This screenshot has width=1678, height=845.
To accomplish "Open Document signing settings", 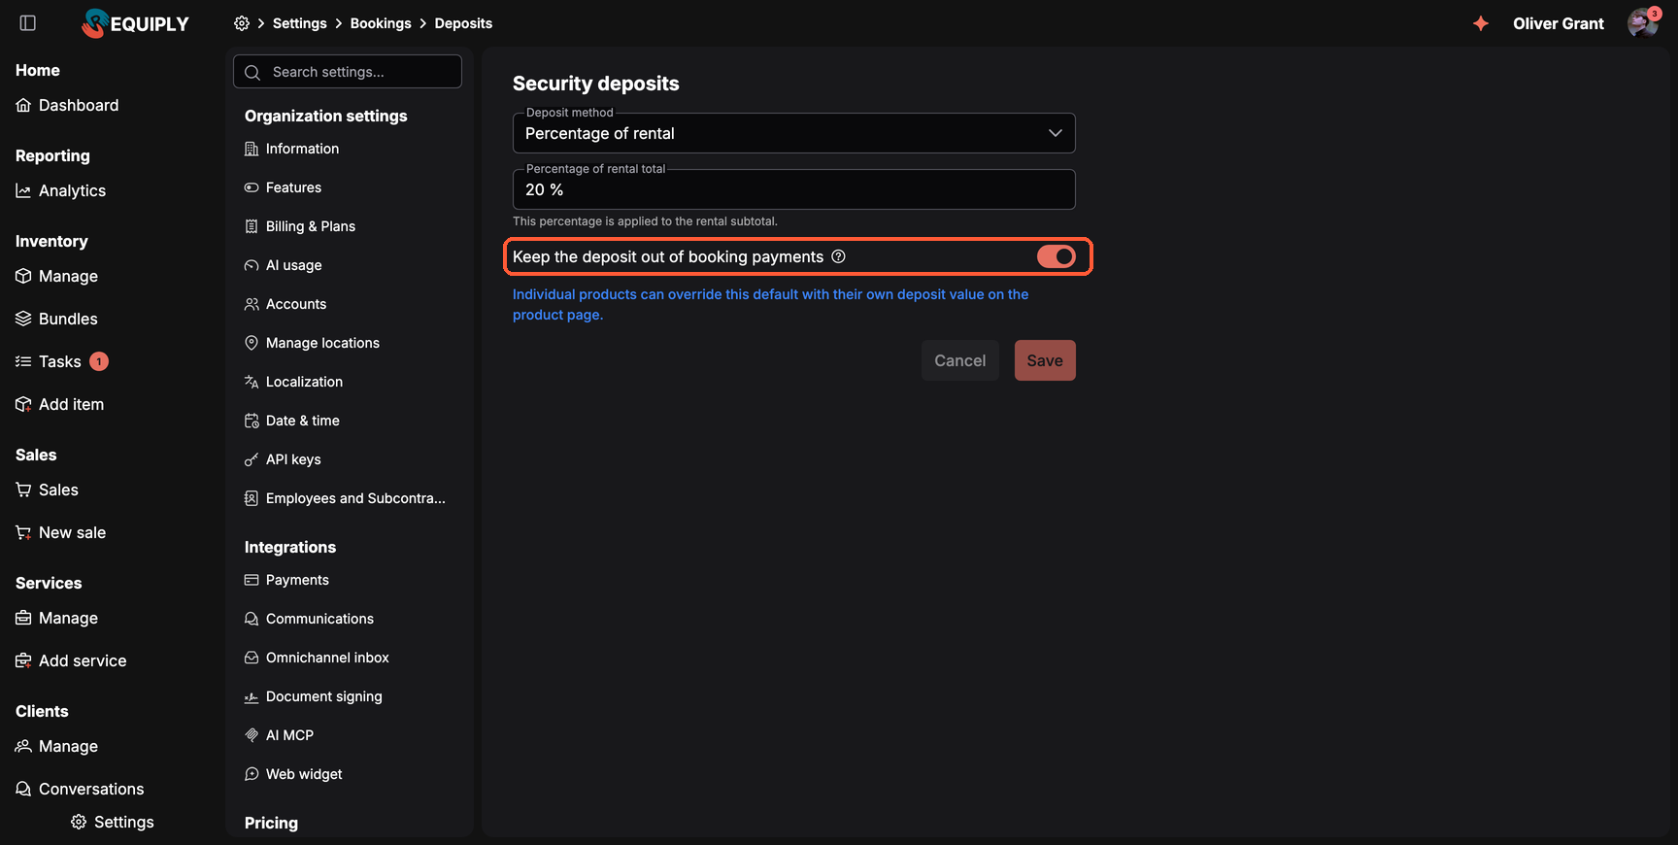I will (x=313, y=696).
